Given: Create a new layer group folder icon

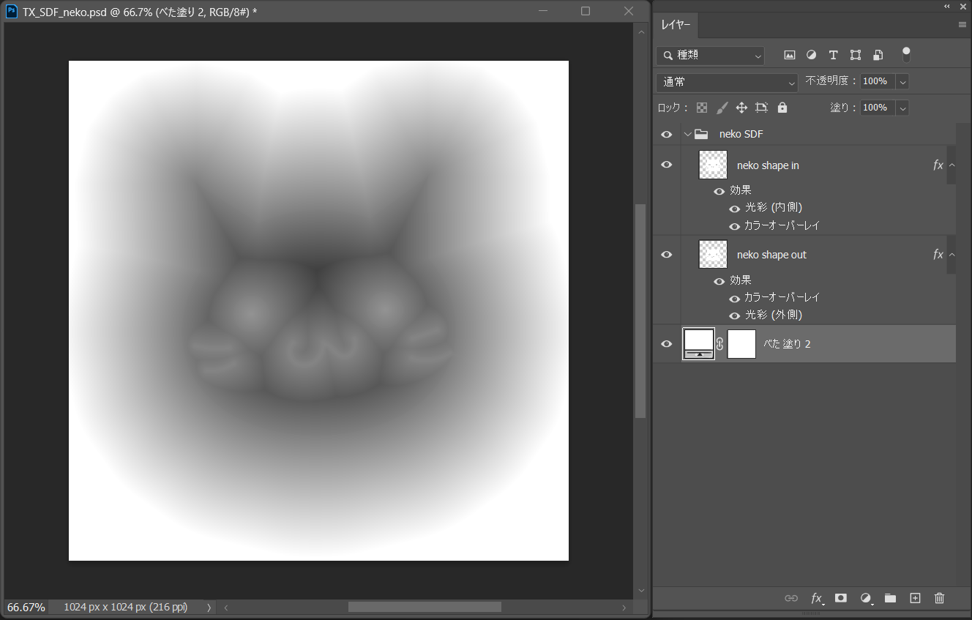Looking at the screenshot, I should 890,598.
